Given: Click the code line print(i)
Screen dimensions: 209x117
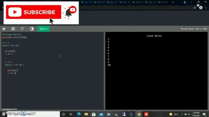Looking at the screenshot, I should pyautogui.click(x=10, y=51).
